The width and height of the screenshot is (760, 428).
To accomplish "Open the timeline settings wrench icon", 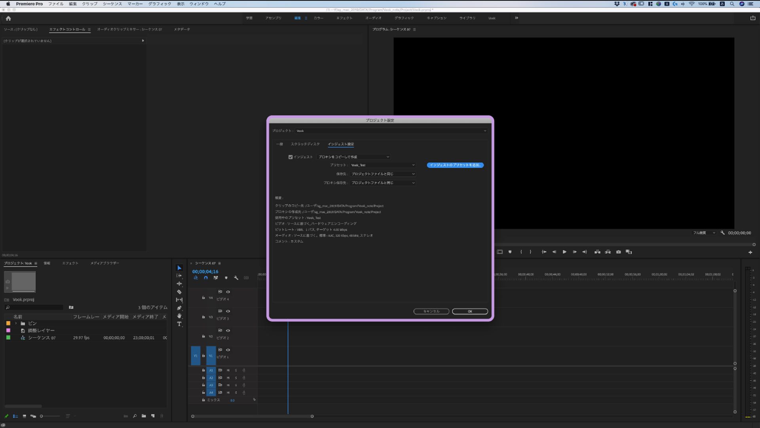I will pos(236,278).
